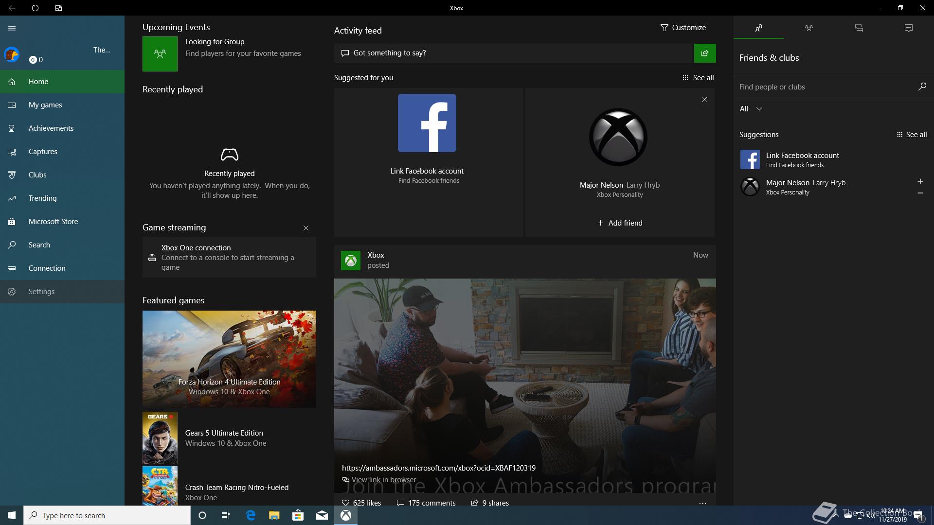
Task: Open Mail app from taskbar
Action: pyautogui.click(x=322, y=515)
